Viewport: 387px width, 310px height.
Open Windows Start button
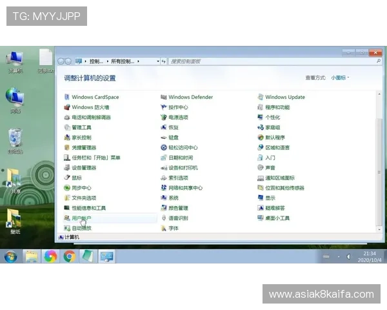point(10,256)
